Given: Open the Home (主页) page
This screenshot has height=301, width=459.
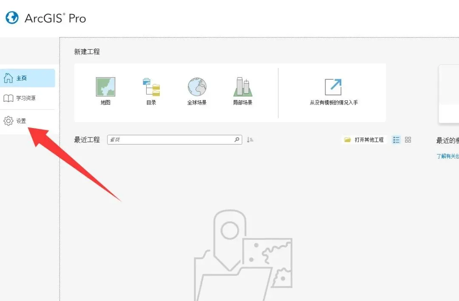Looking at the screenshot, I should pyautogui.click(x=28, y=78).
